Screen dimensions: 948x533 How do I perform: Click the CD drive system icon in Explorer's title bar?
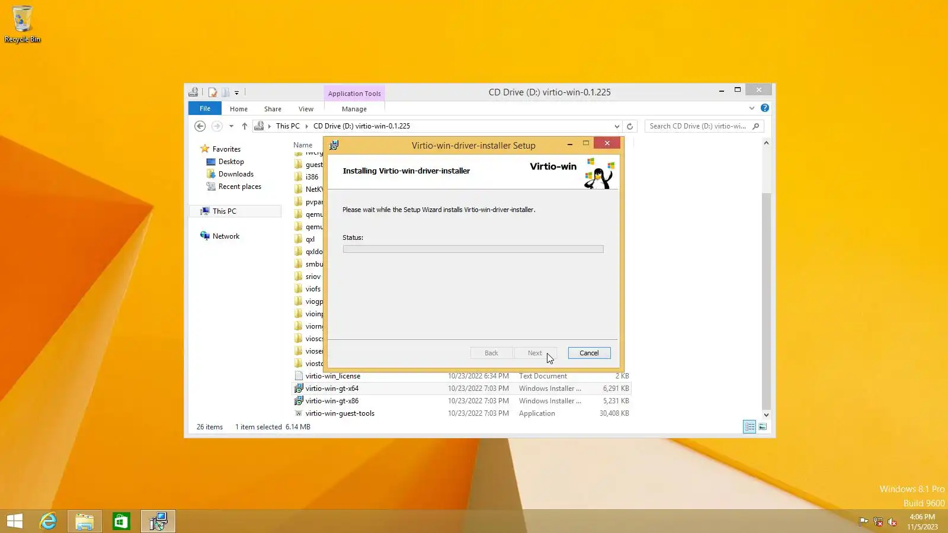[193, 92]
